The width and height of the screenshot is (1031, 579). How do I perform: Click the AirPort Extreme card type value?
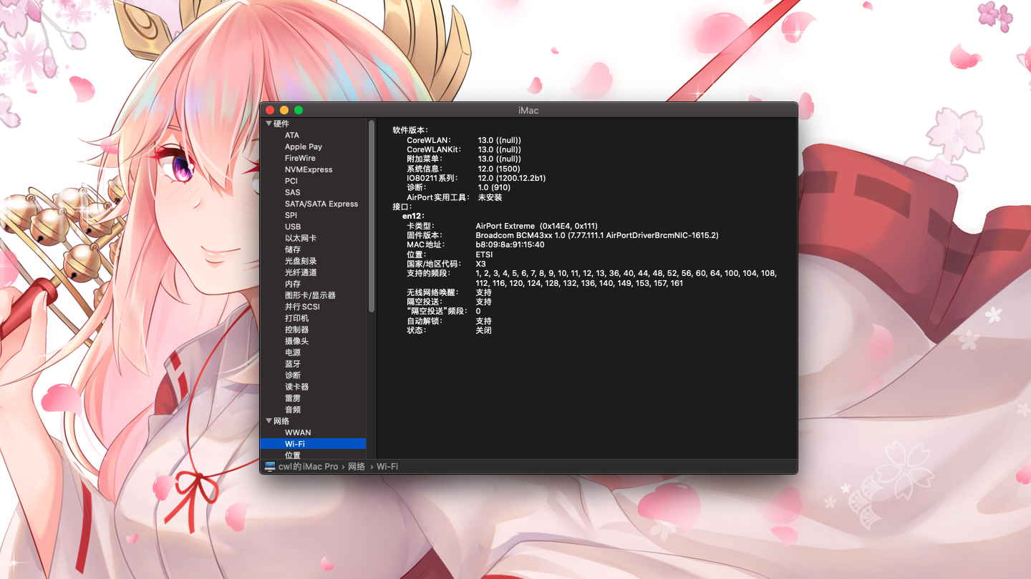pyautogui.click(x=536, y=226)
